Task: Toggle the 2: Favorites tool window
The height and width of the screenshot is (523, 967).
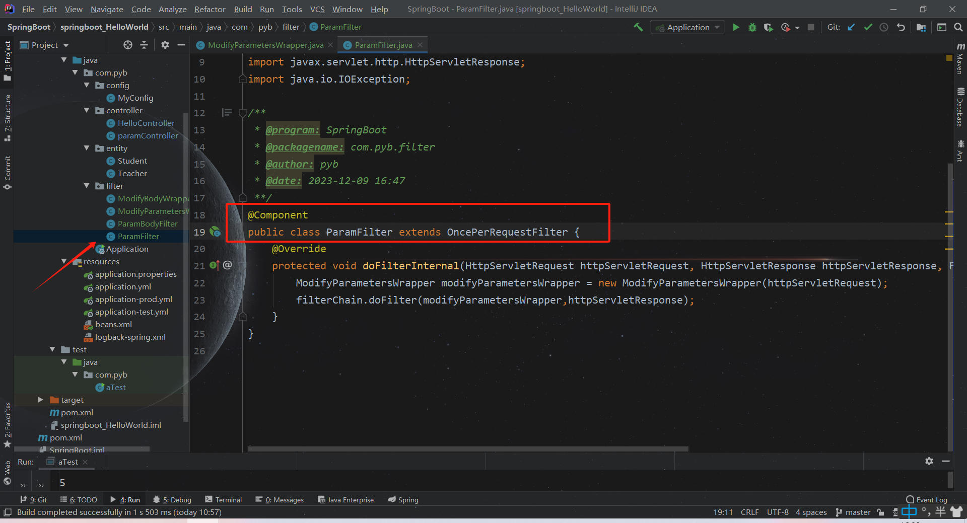Action: (x=7, y=424)
